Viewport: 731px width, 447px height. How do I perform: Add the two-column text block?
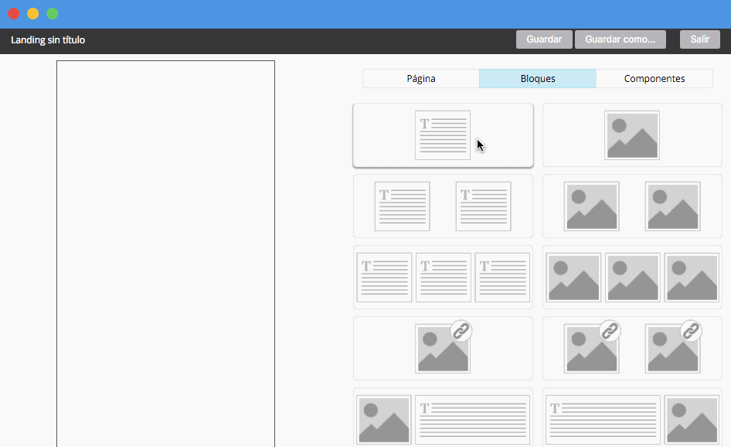point(443,206)
